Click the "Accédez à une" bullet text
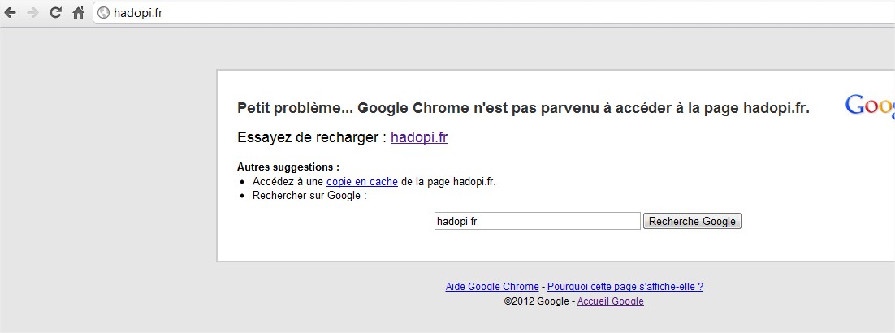Image resolution: width=895 pixels, height=333 pixels. point(288,182)
